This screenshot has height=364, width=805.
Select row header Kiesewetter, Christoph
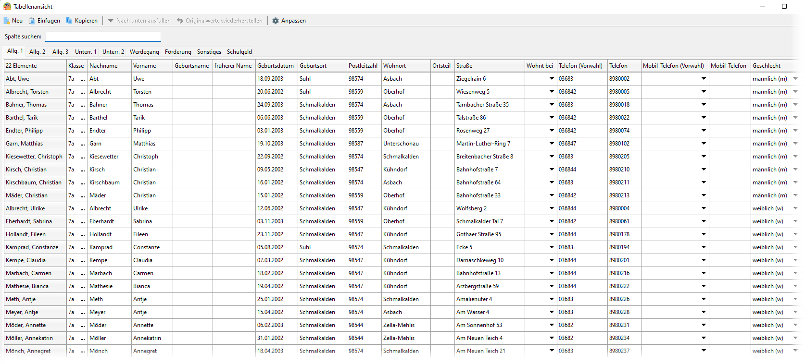[35, 157]
